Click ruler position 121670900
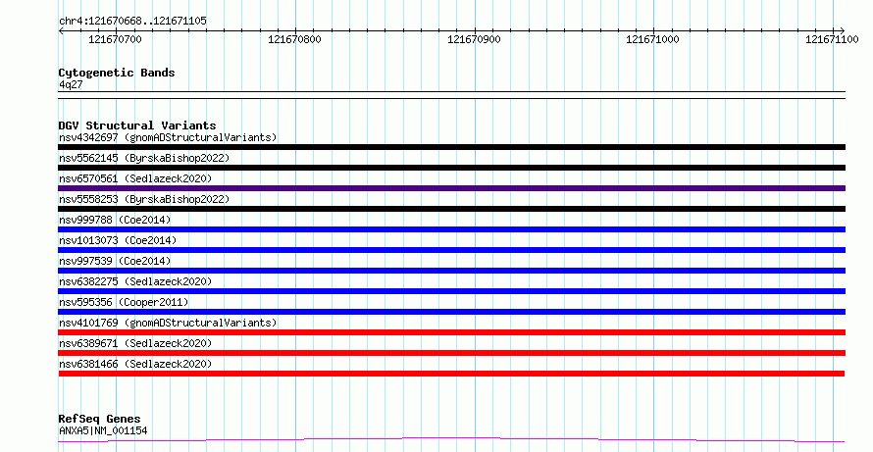This screenshot has height=452, width=873. click(474, 39)
